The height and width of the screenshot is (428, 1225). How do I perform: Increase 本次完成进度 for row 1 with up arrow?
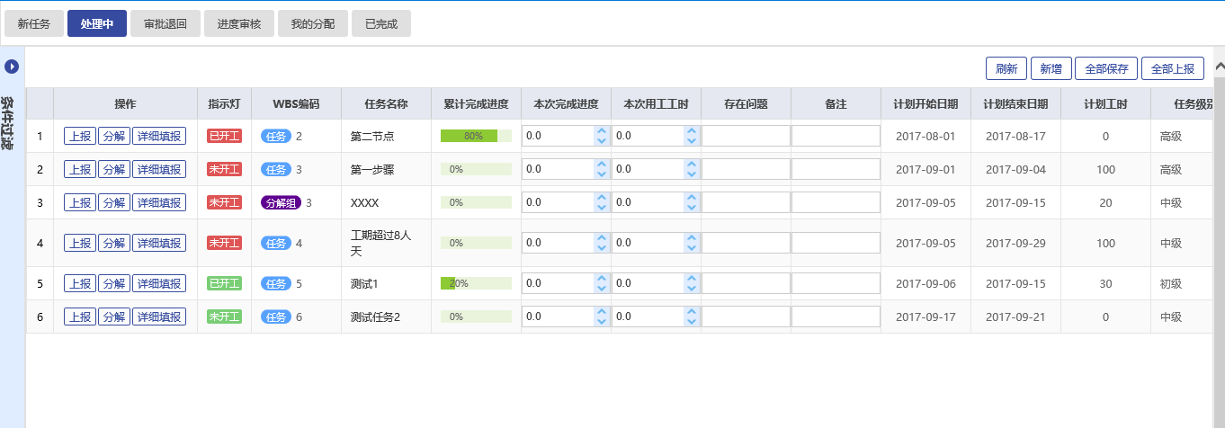tap(601, 131)
